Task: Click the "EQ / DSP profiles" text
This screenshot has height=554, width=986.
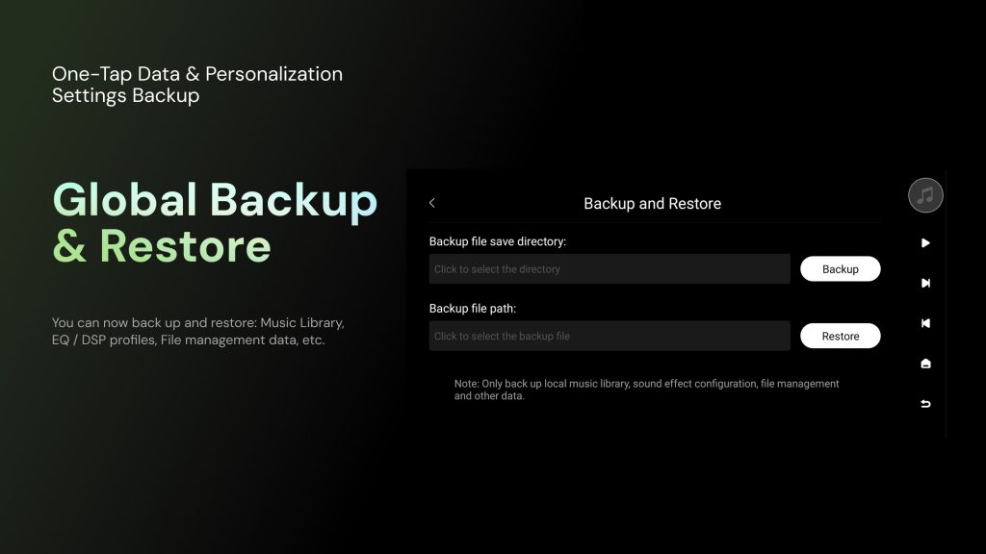Action: [103, 340]
